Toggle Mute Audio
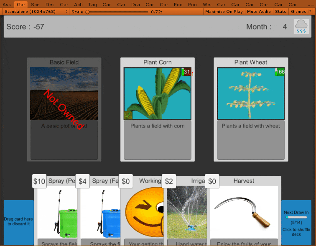 [259, 12]
